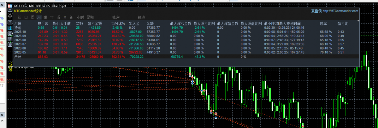Click the 最大浮亏比例 column header
The width and height of the screenshot is (378, 128).
[204, 24]
